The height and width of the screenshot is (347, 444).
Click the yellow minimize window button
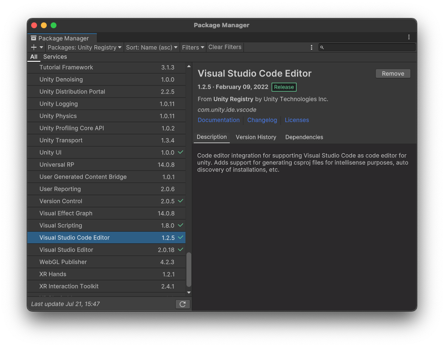pos(44,25)
